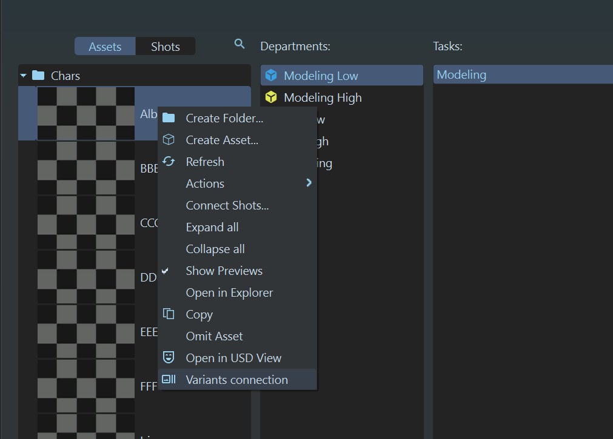Click the Copy icon in context menu
This screenshot has height=439, width=613.
(x=169, y=314)
